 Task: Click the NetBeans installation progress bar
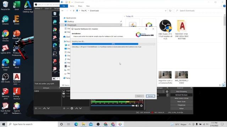click(113, 44)
